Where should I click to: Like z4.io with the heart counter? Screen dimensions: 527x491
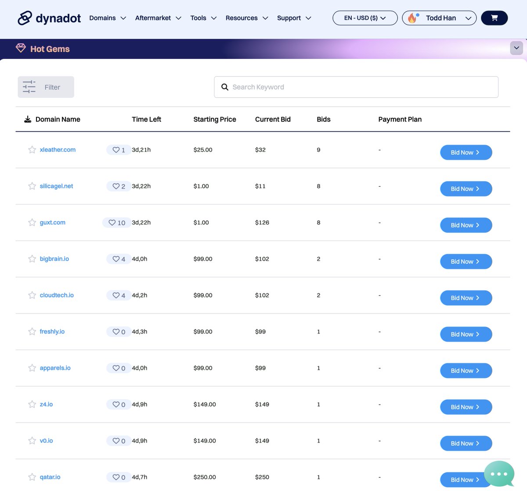point(119,405)
